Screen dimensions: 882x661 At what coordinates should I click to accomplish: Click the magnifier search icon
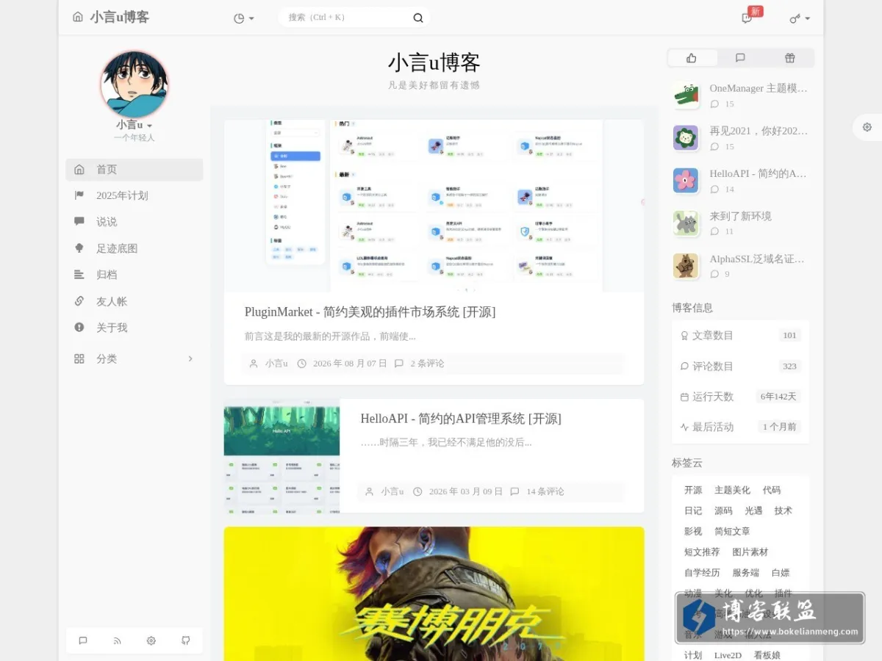tap(418, 18)
